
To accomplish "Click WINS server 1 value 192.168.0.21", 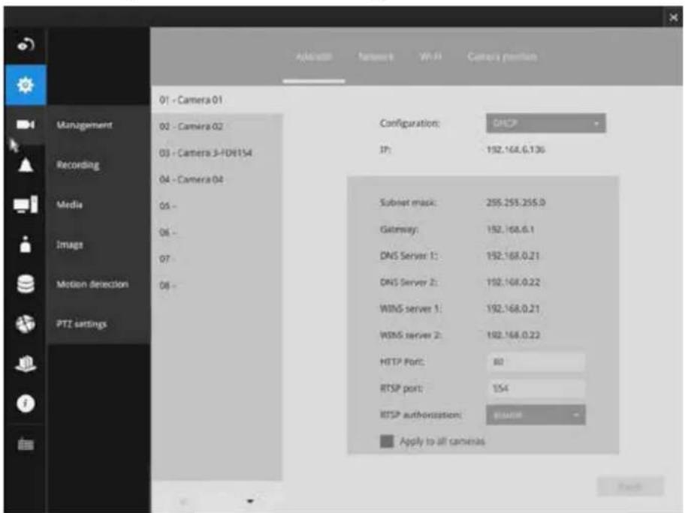I will (513, 309).
